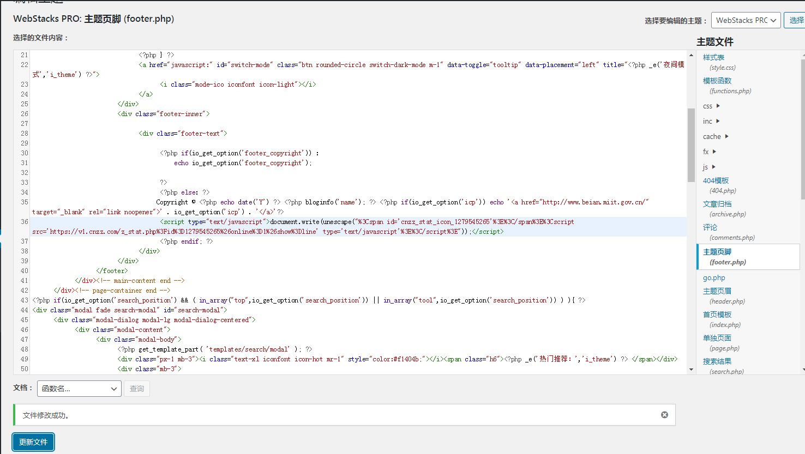Open the go.php file

pyautogui.click(x=714, y=278)
